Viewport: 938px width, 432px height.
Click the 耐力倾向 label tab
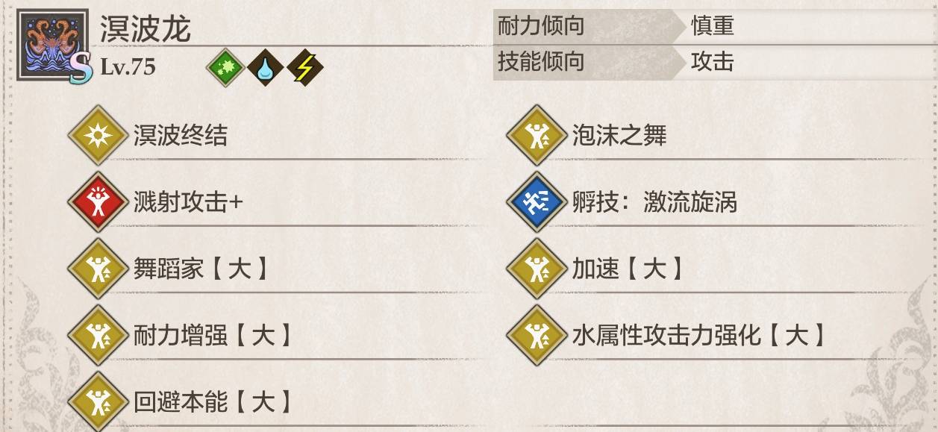point(542,26)
